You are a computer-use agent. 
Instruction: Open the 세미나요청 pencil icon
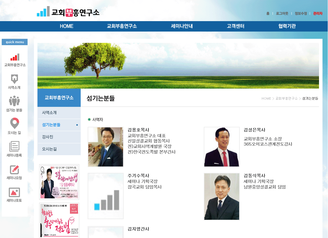coord(14,172)
